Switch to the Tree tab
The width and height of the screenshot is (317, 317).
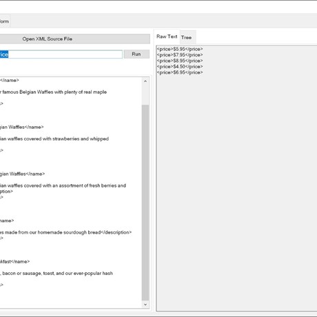186,37
